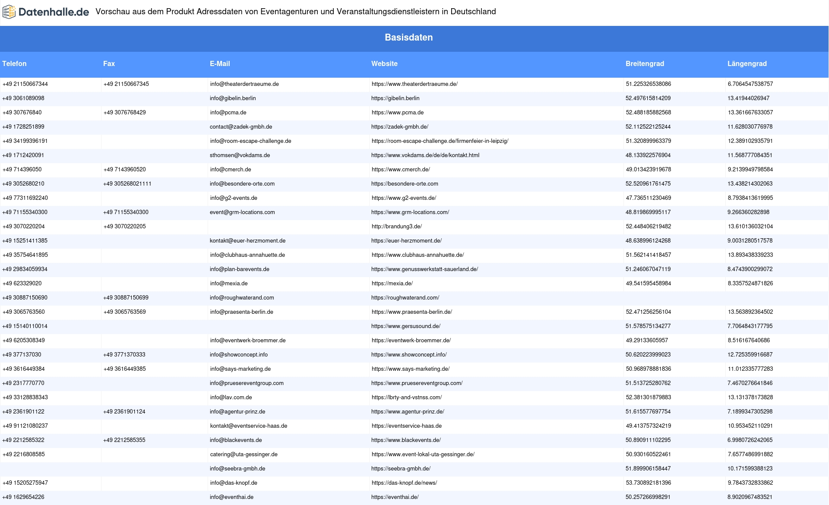Click email contact@zadek-gmbh.de
Viewport: 829px width, 505px height.
coord(241,127)
